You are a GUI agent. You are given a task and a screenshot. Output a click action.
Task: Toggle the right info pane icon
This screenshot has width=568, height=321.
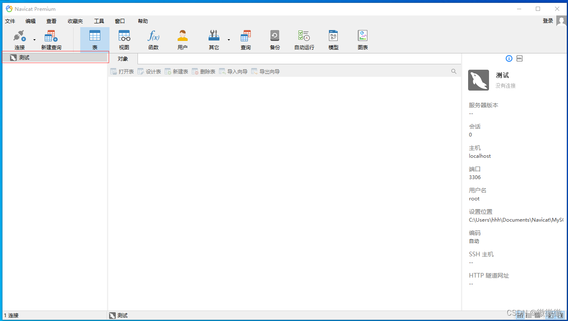(560, 316)
